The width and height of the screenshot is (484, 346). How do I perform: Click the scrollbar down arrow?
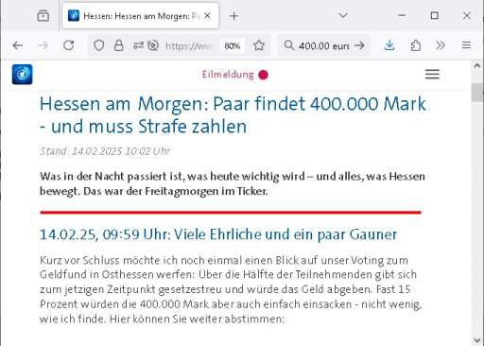pos(477,340)
